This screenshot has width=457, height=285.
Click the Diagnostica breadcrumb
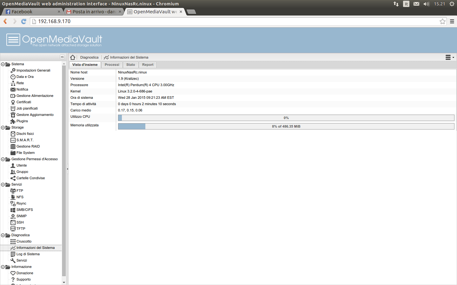tap(89, 57)
